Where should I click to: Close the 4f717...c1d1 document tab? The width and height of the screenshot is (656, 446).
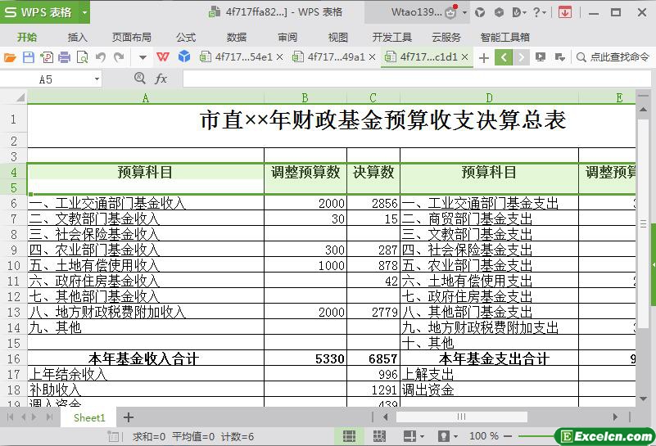465,56
